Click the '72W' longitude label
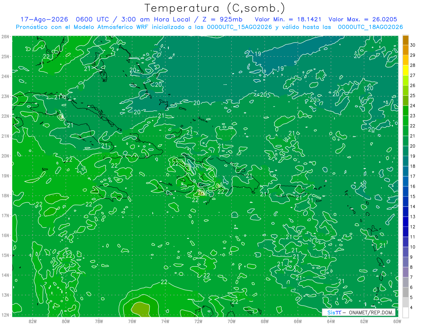 198,321
